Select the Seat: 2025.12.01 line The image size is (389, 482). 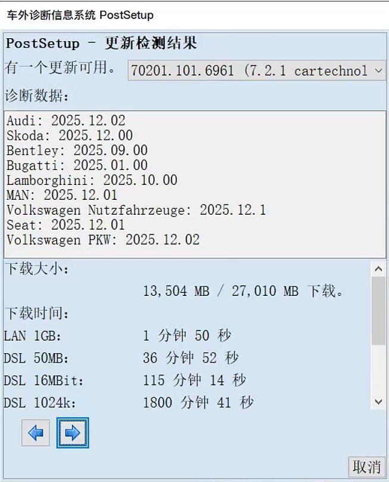[x=66, y=225]
